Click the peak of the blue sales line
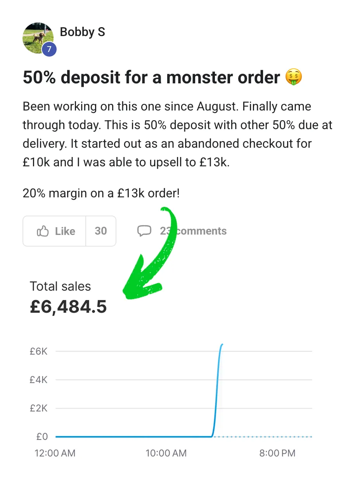 222,344
